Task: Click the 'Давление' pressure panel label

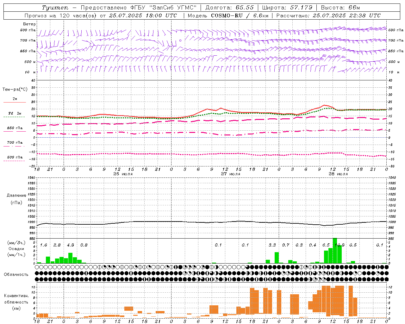Action: click(x=16, y=196)
